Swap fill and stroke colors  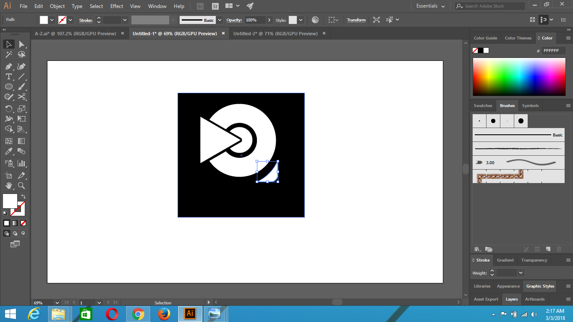(x=24, y=196)
